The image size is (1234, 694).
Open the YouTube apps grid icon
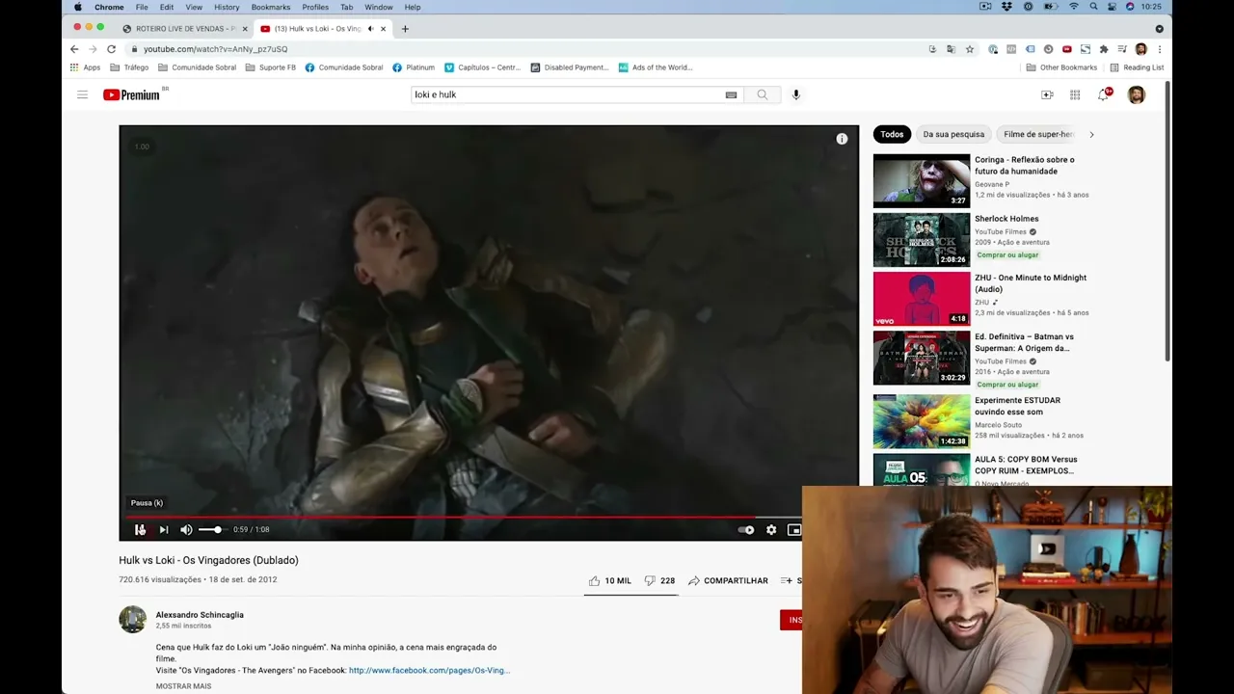point(1075,94)
